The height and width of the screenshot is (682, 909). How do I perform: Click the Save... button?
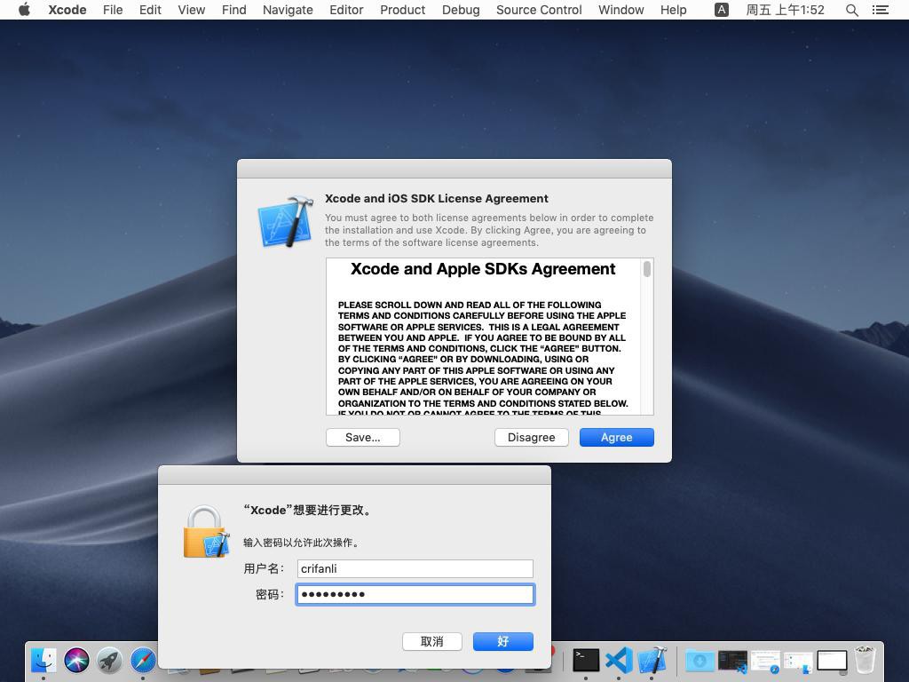[363, 437]
